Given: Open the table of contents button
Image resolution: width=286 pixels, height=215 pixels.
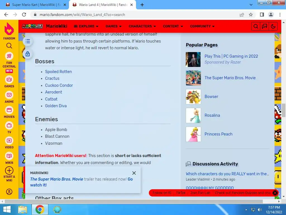Looking at the screenshot, I should click(x=28, y=41).
